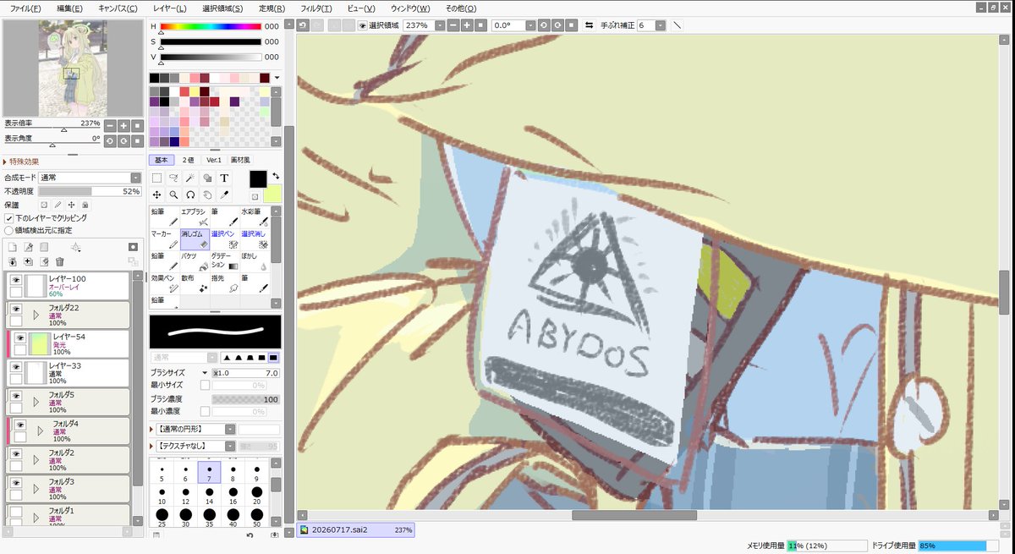Choose the 指先 smudge tool
The height and width of the screenshot is (554, 1015).
[x=225, y=282]
